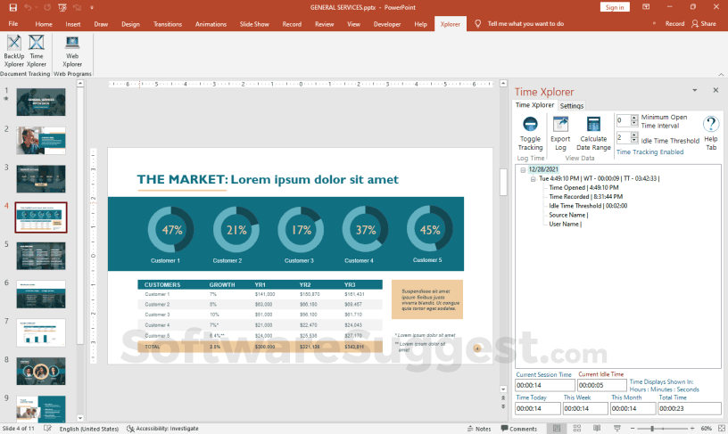Switch to the Settings tab
The image size is (728, 434).
(572, 106)
